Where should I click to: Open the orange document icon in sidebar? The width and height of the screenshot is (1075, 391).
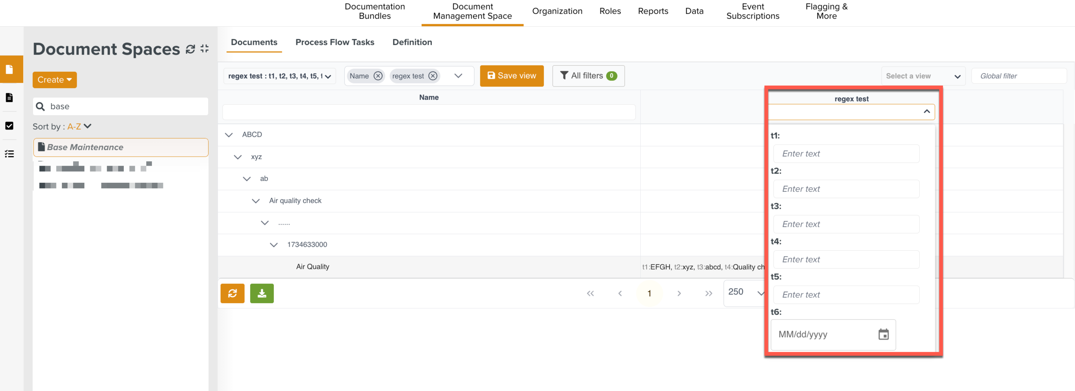pos(9,69)
